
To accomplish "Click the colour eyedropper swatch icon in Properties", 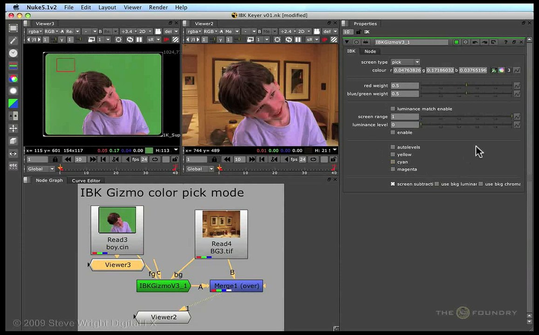I will click(x=494, y=70).
